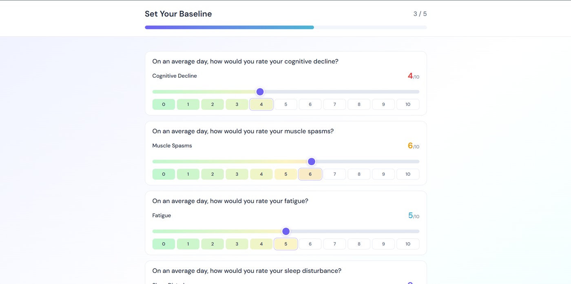Click the 3 / 5 step counter
Viewport: 571px width, 284px height.
pos(420,14)
